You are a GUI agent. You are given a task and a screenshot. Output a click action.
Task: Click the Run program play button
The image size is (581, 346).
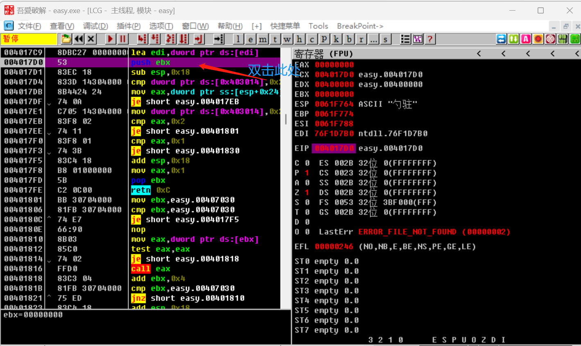(110, 39)
